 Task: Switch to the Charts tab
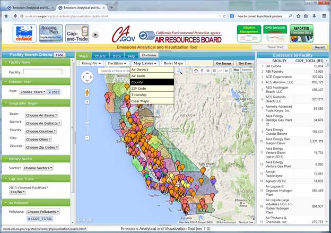point(100,55)
